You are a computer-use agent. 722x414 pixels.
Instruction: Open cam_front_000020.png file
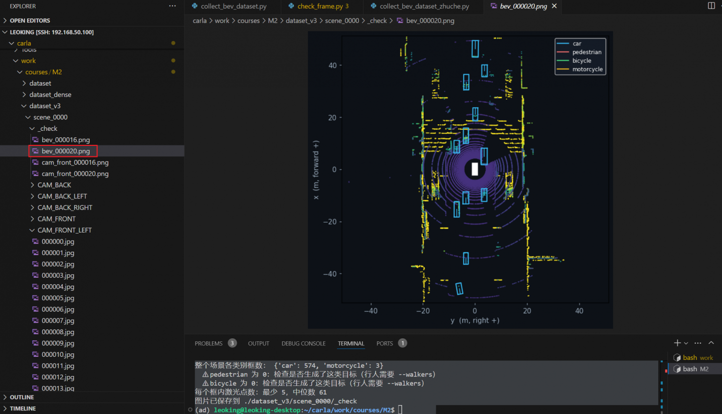click(92, 173)
